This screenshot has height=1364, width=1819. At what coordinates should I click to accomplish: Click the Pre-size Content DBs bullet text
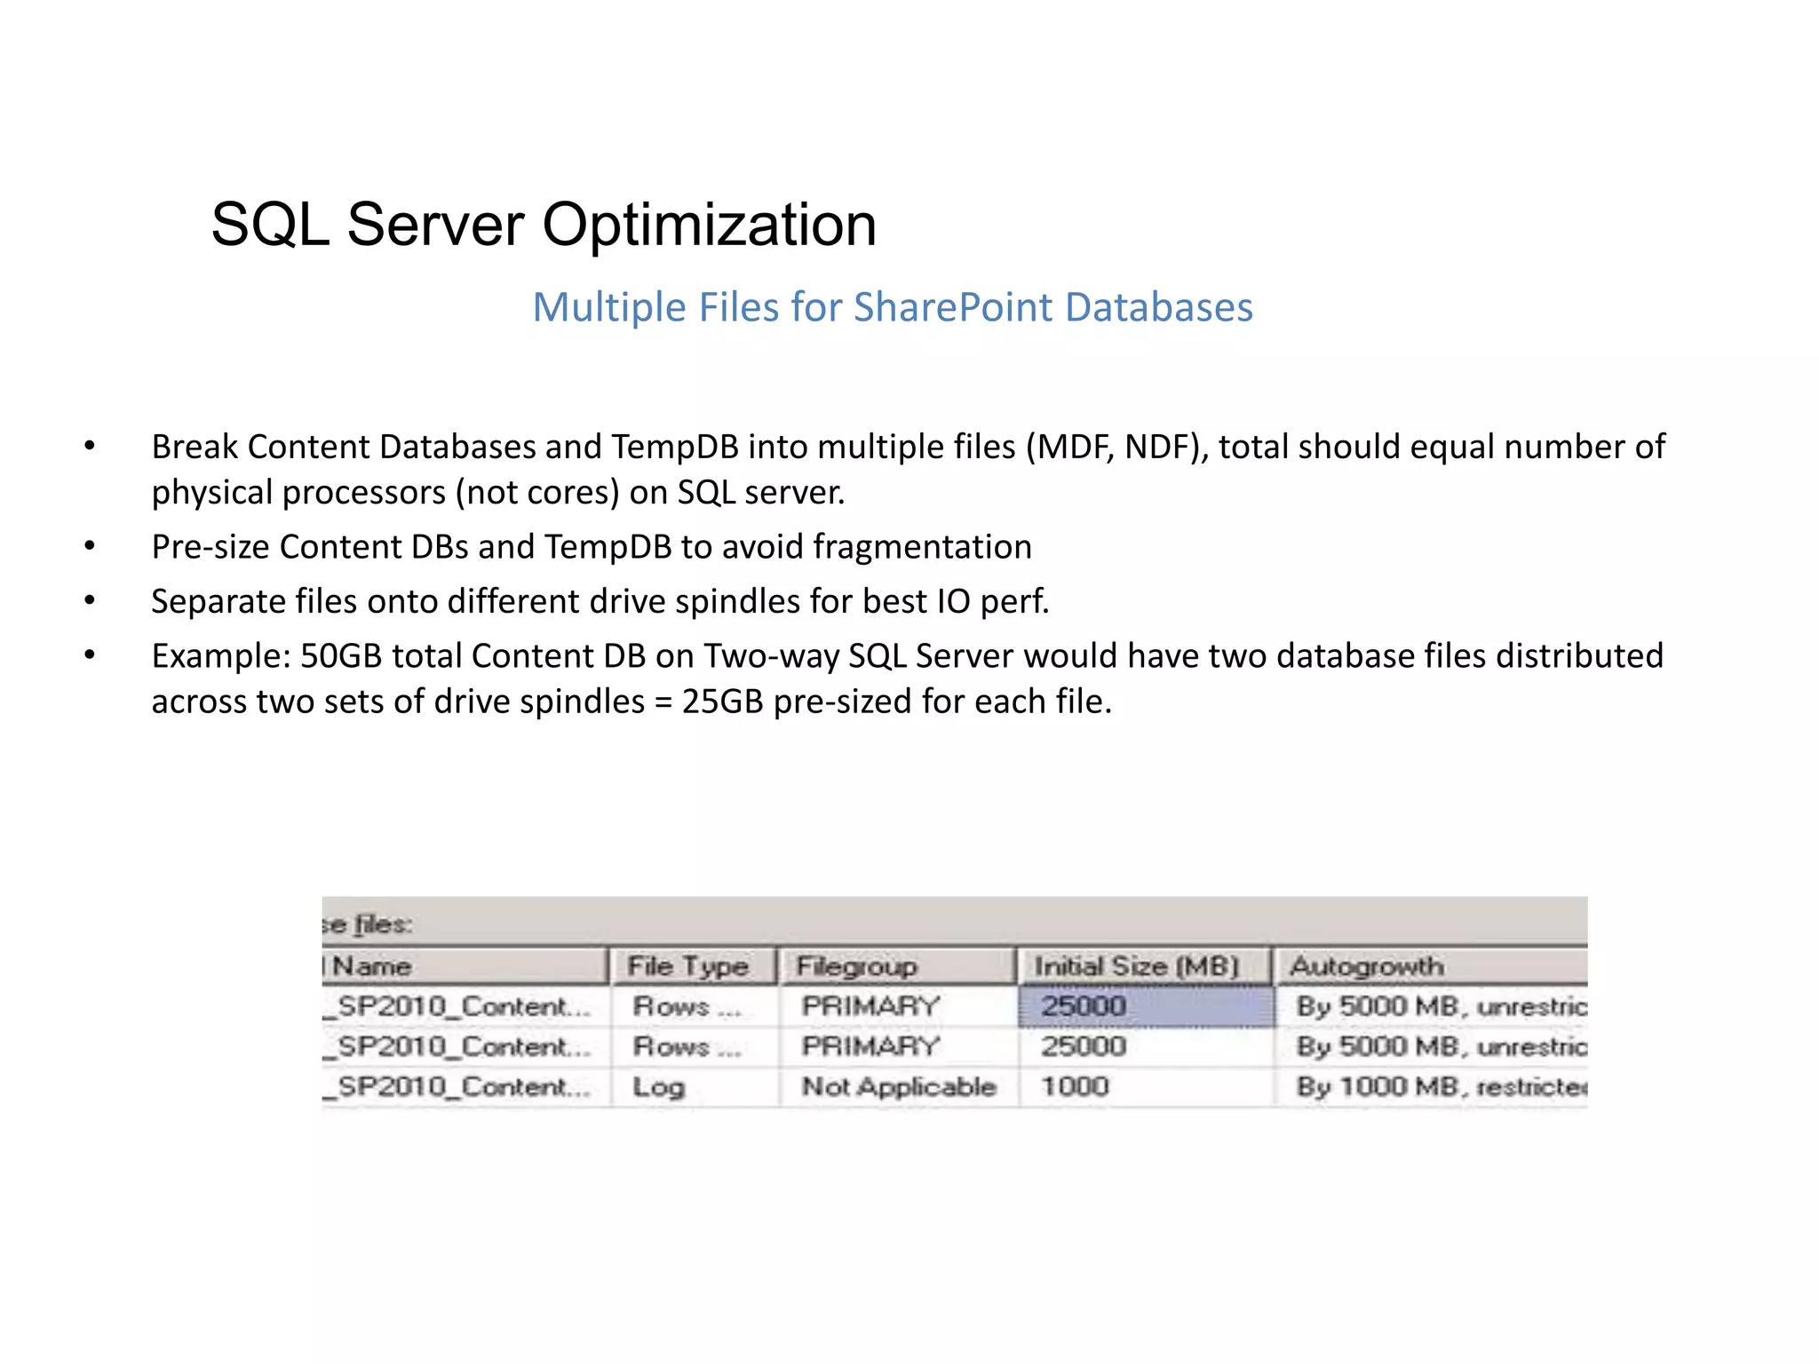[x=592, y=547]
